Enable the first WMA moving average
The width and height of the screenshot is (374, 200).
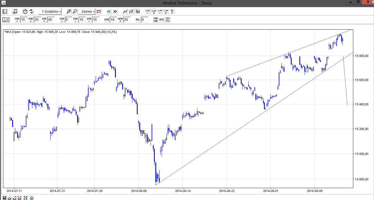pos(107,20)
